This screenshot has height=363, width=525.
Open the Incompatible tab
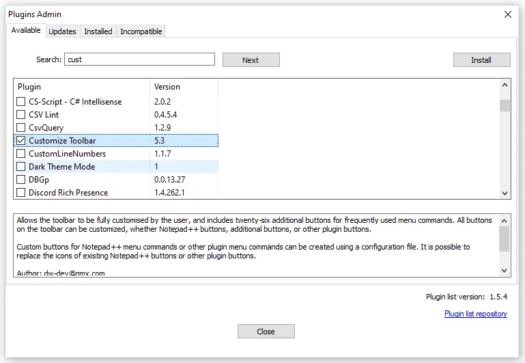pyautogui.click(x=141, y=31)
